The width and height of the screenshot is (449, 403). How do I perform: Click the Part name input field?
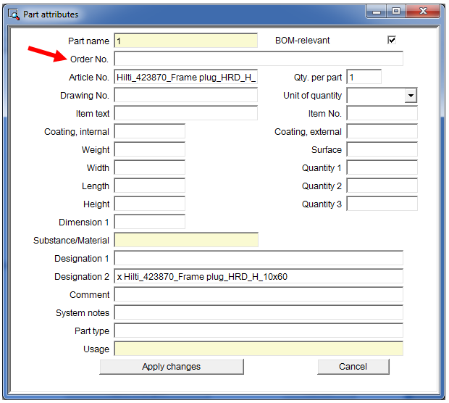pos(186,41)
